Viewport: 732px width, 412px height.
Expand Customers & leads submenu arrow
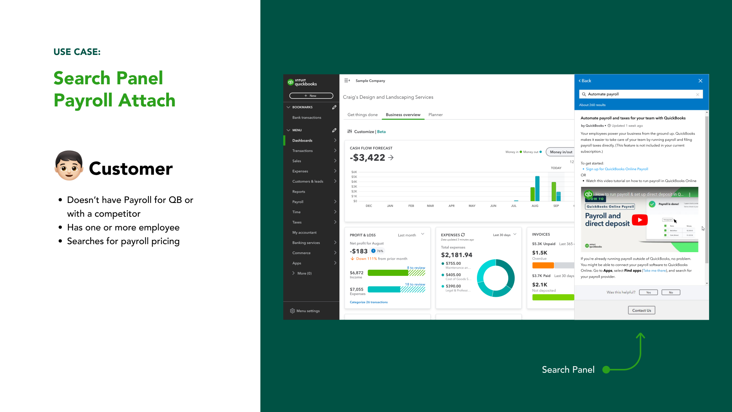335,181
